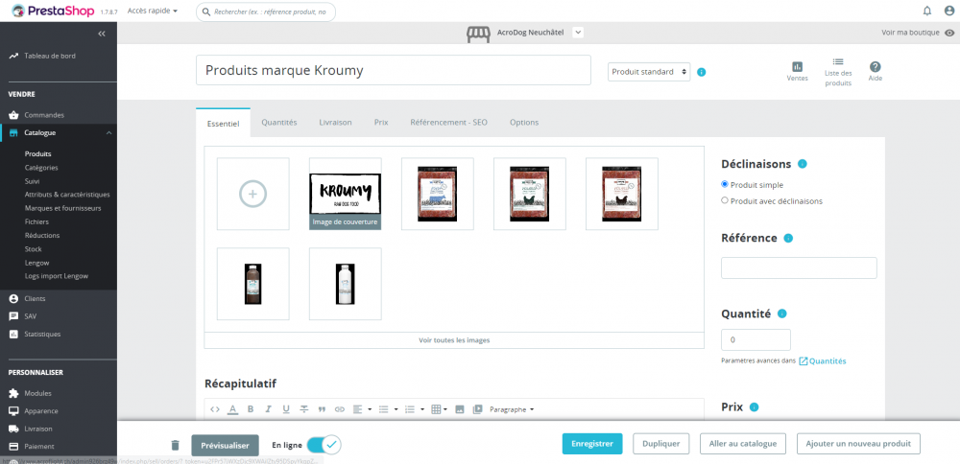Open the shop selector dropdown arrow

578,33
